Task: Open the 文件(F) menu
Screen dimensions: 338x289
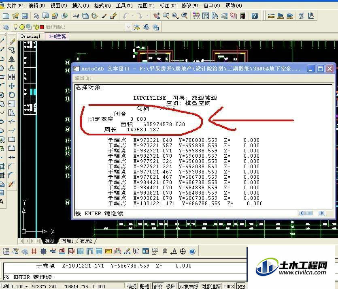Action: (15, 5)
